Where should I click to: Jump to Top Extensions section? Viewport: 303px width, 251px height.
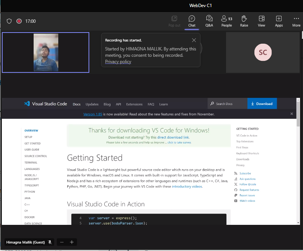pyautogui.click(x=245, y=142)
